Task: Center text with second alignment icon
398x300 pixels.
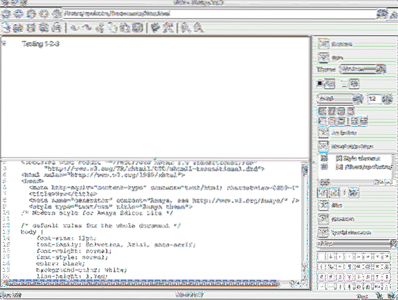Action: pos(332,111)
